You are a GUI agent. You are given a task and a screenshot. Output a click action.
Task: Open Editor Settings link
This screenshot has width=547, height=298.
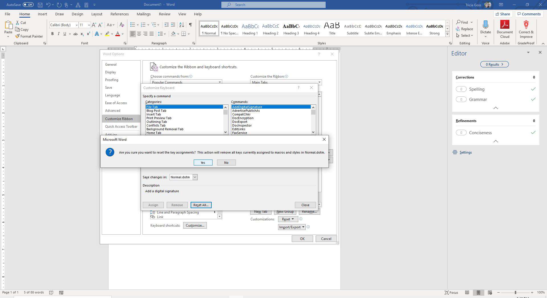(x=466, y=152)
